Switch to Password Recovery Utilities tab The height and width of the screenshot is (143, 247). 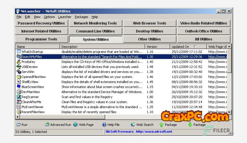pos(41,23)
